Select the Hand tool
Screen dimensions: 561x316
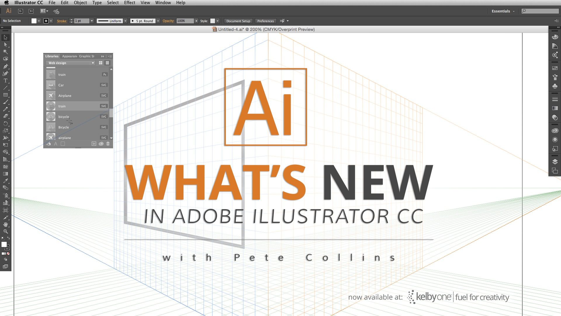[x=5, y=224]
